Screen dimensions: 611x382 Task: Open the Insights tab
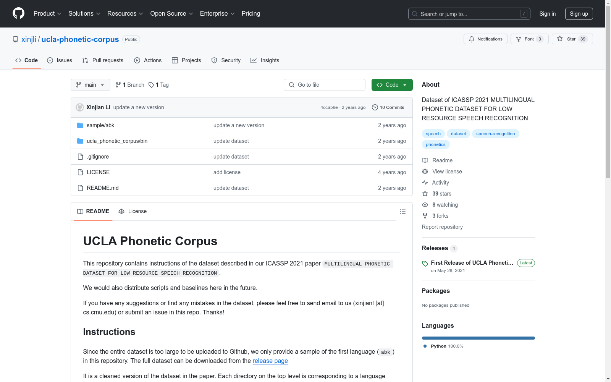[265, 60]
